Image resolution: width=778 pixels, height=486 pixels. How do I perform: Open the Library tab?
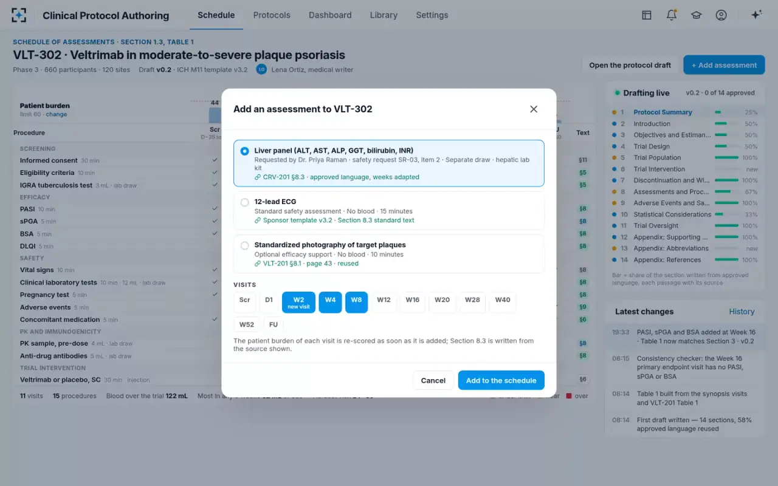tap(384, 15)
